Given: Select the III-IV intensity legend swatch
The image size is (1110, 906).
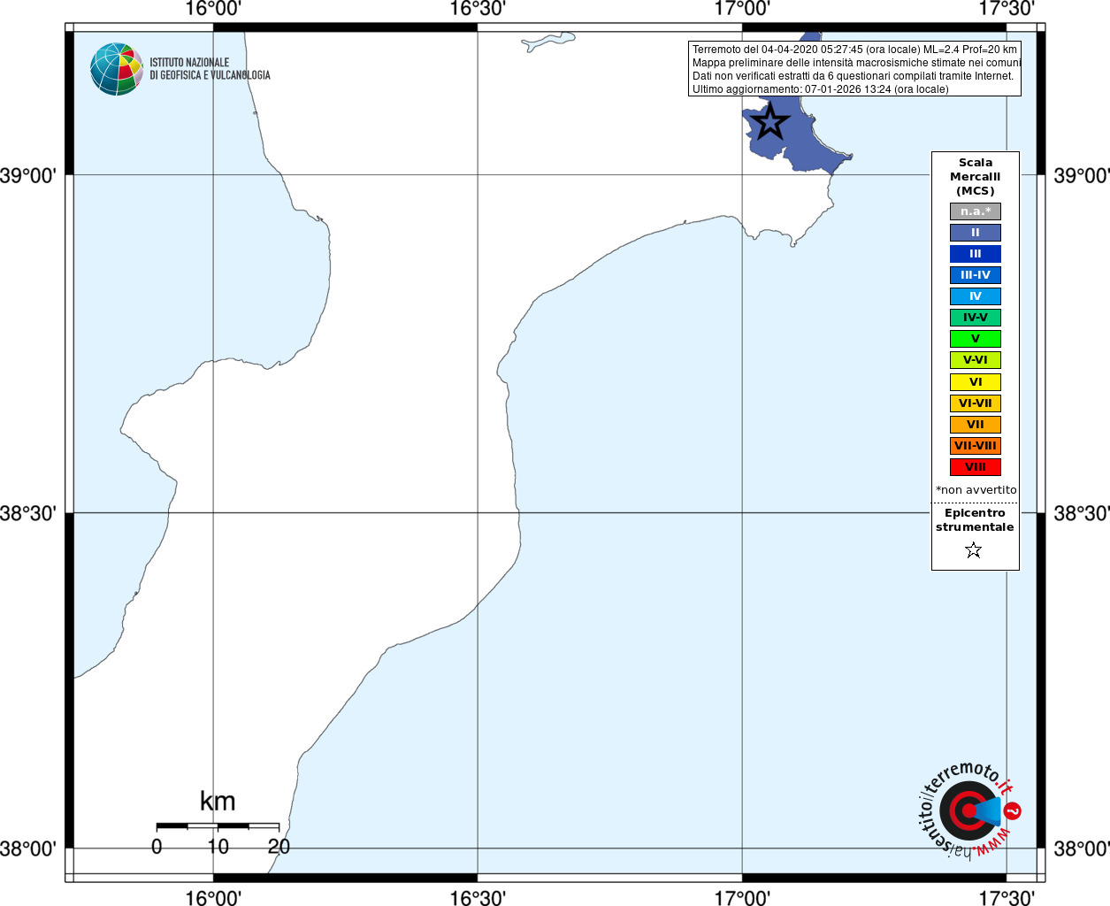Looking at the screenshot, I should point(976,275).
